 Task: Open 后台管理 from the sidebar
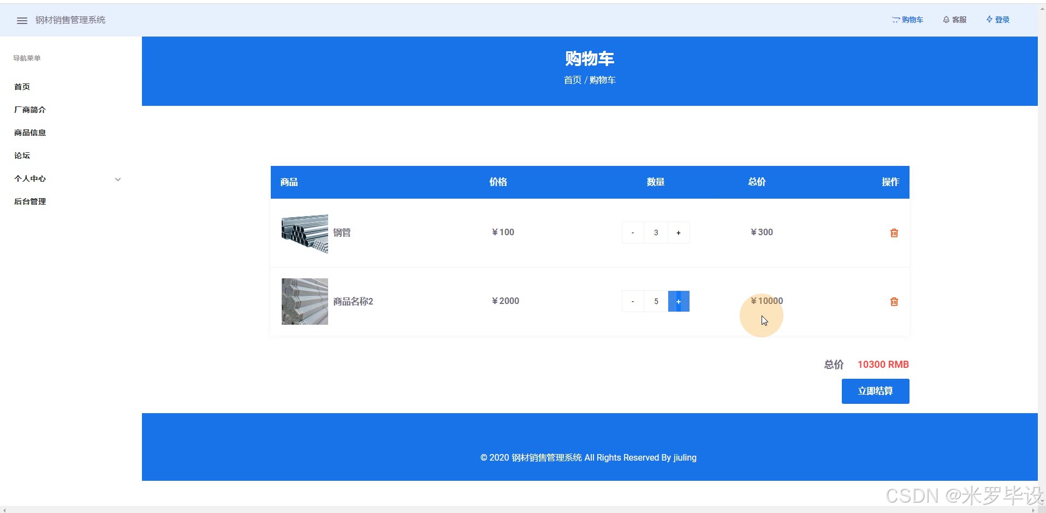[x=29, y=201]
